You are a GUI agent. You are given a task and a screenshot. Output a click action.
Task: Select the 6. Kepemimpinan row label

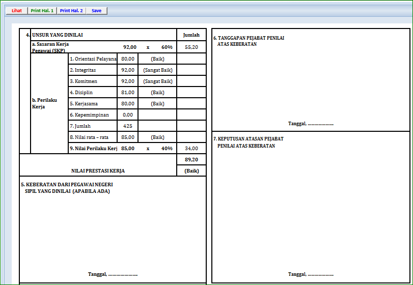[x=93, y=115]
